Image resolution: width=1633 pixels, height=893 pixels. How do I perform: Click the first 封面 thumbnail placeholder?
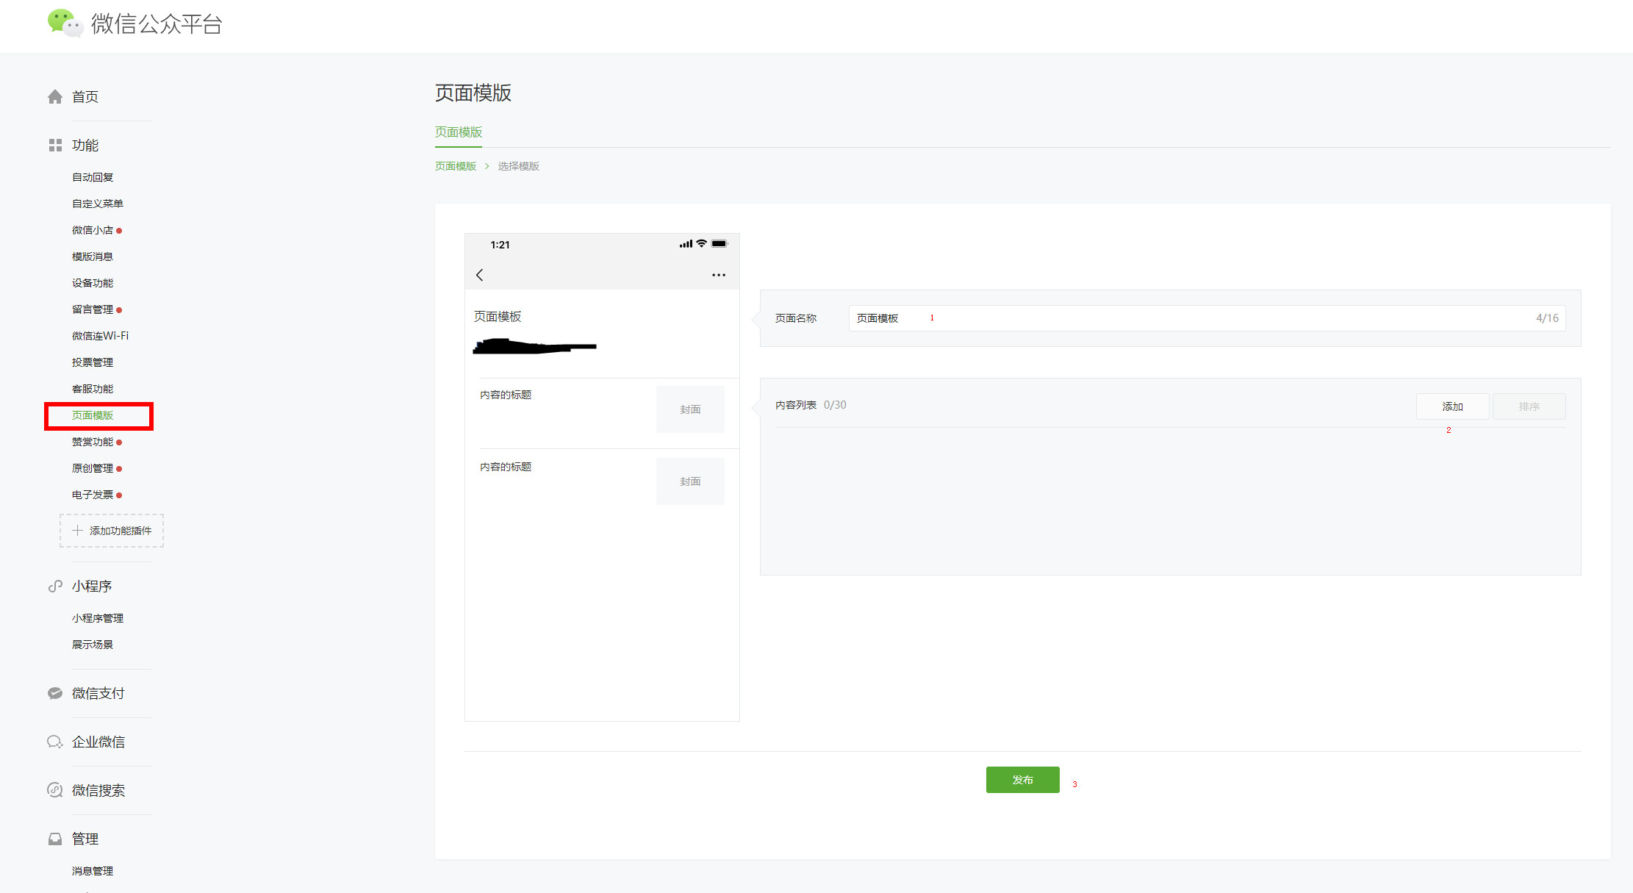tap(689, 409)
